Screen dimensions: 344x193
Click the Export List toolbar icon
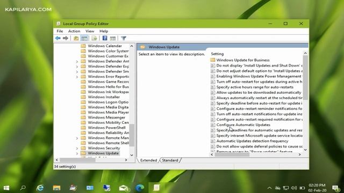tap(95, 38)
